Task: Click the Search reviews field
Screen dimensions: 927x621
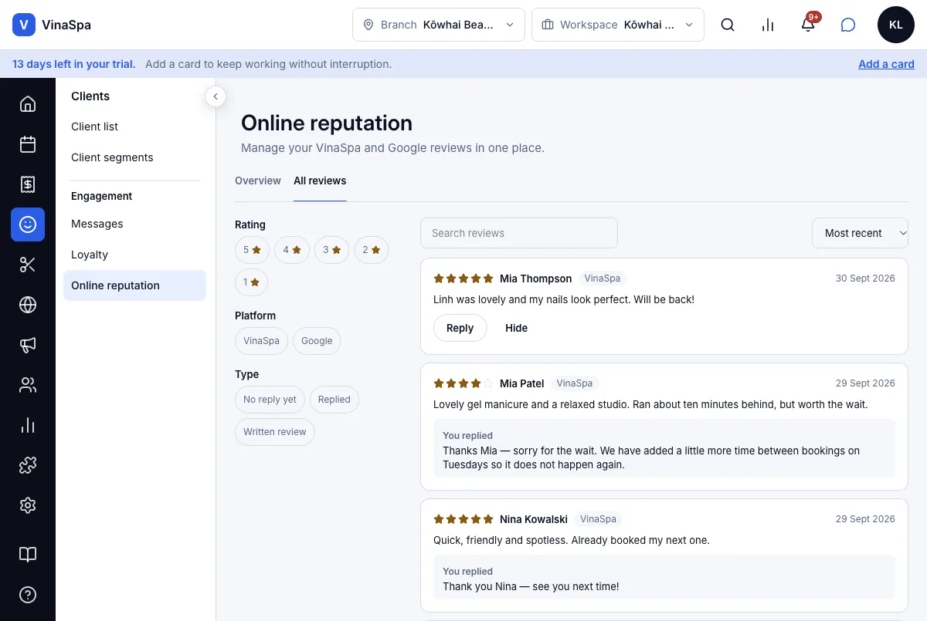Action: coord(519,233)
